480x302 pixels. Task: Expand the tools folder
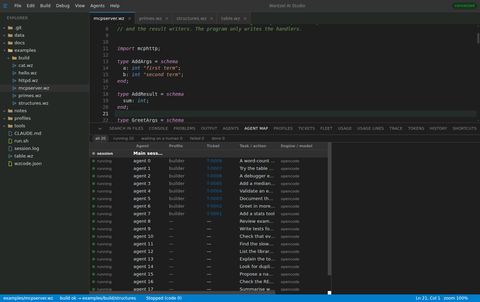coord(4,126)
